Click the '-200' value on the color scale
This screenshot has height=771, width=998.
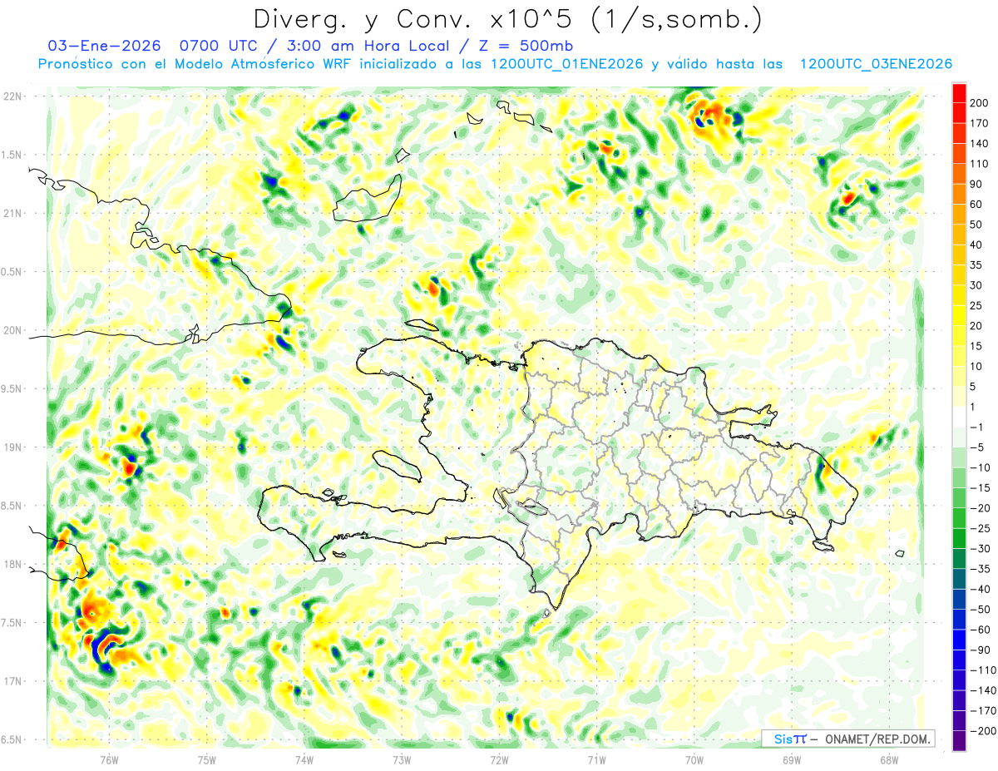click(984, 730)
